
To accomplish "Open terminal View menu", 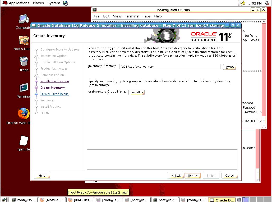I will 117,16.
